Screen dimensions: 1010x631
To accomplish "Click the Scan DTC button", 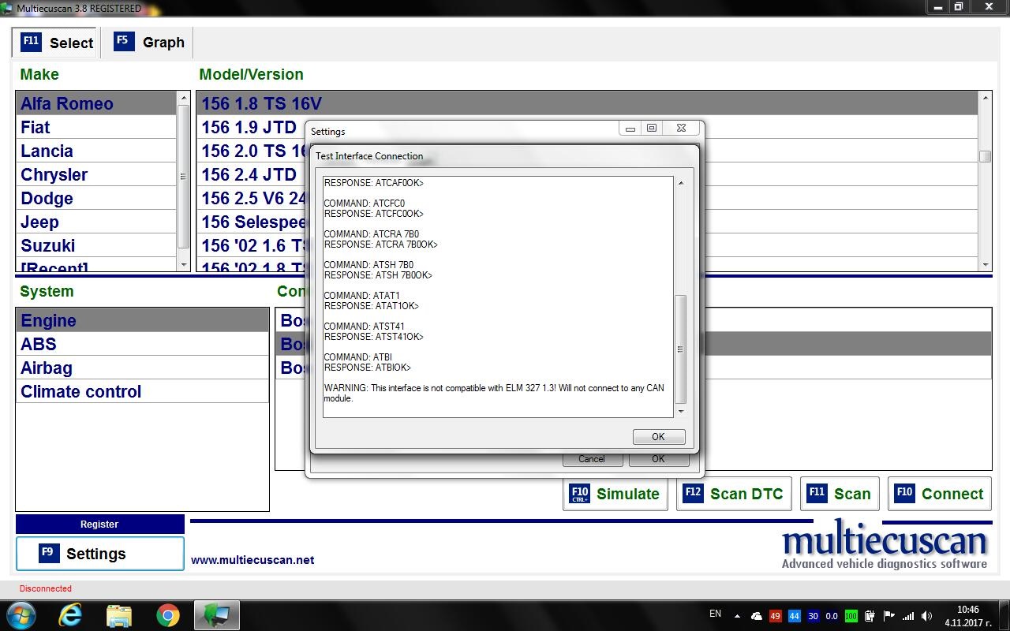I will pos(734,494).
